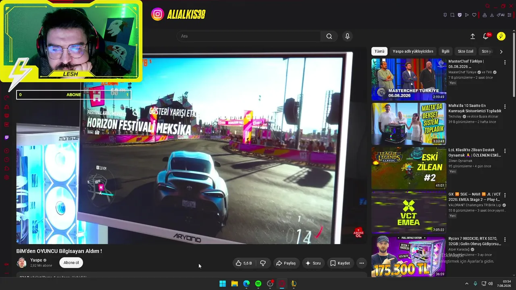The height and width of the screenshot is (290, 516).
Task: Click the Techolay channel name
Action: 455,116
